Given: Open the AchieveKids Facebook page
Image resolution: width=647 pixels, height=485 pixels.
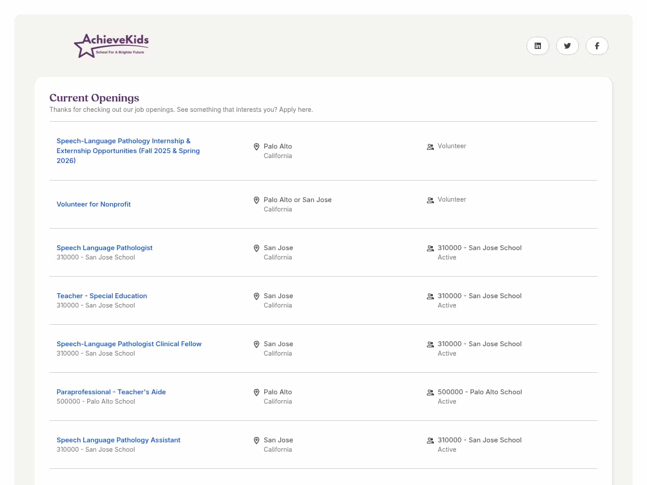Looking at the screenshot, I should 597,45.
